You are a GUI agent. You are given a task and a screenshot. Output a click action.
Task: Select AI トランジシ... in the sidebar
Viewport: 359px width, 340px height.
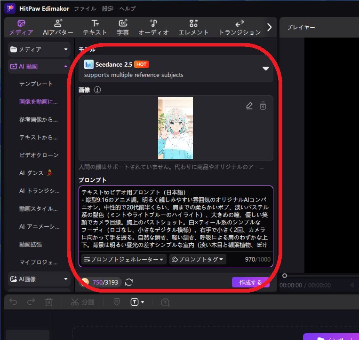click(40, 191)
